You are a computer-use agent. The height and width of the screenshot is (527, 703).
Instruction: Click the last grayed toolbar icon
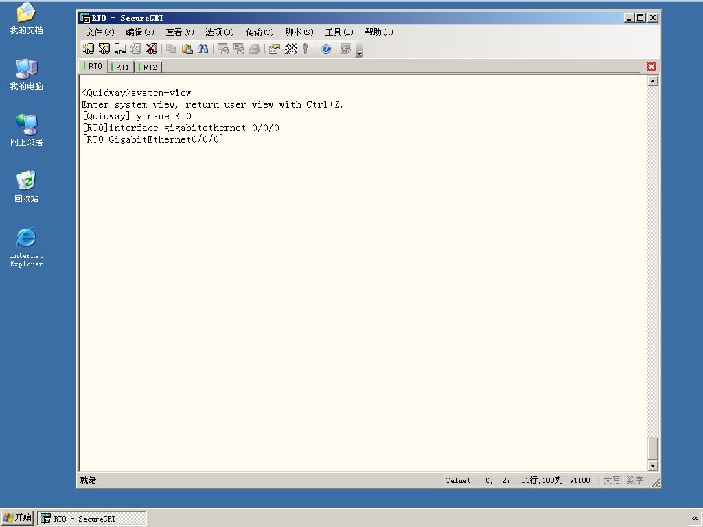[346, 49]
